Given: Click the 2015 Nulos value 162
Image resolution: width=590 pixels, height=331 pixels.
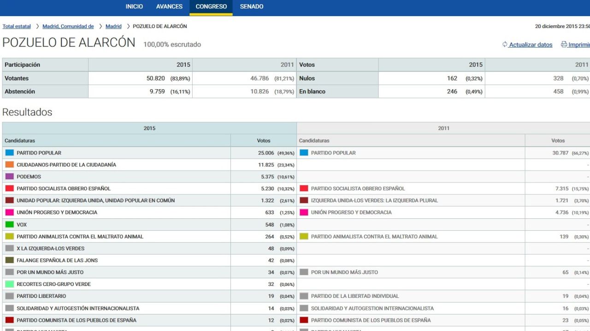Looking at the screenshot, I should [452, 79].
